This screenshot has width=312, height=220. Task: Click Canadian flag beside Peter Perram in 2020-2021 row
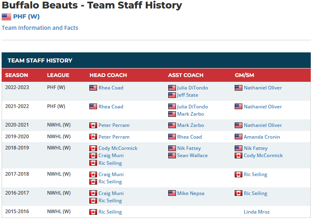[93, 125]
